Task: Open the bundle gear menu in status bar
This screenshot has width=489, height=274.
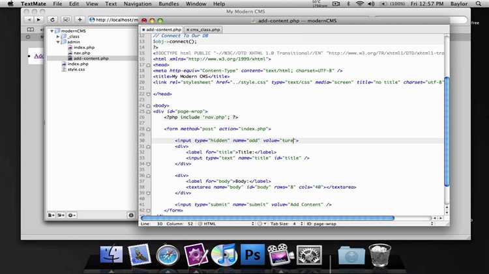Action: [261, 223]
